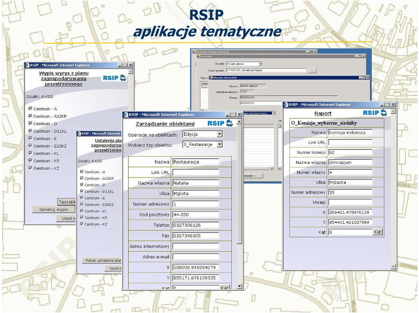Screen dimensions: 419x313
Task: Open the X_Restauracje object type dropdown
Action: (x=220, y=144)
